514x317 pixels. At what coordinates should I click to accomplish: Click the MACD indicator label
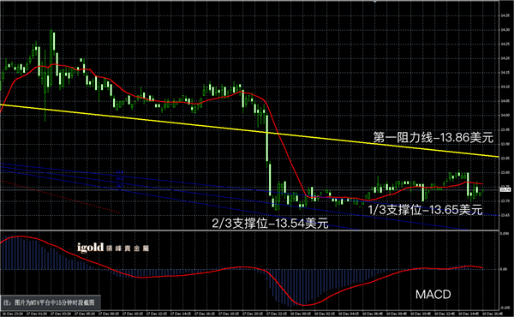(433, 295)
